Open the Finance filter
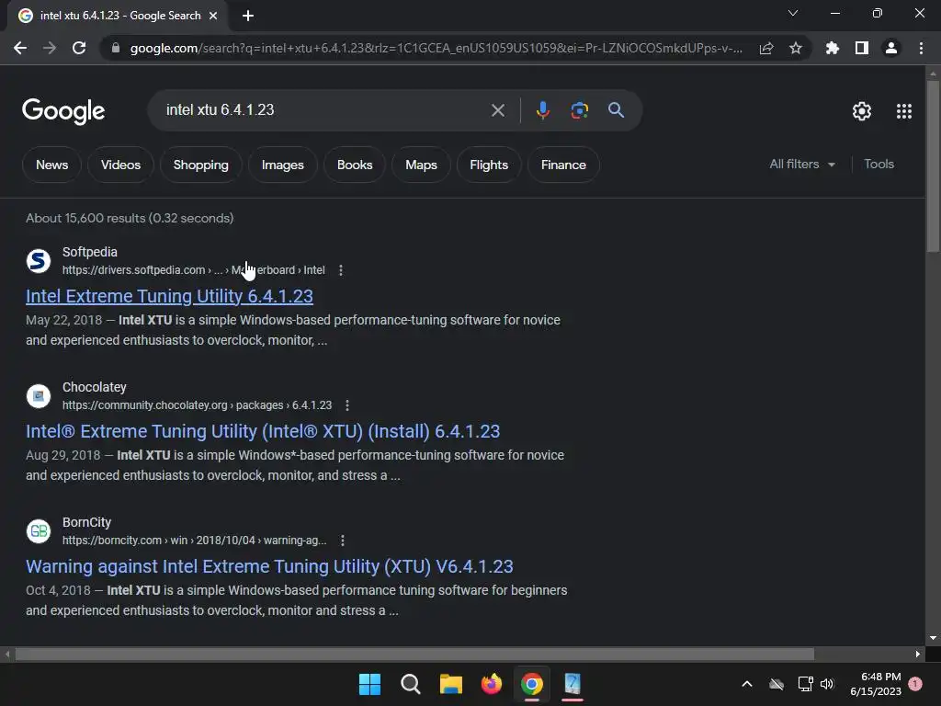This screenshot has height=706, width=941. [563, 165]
